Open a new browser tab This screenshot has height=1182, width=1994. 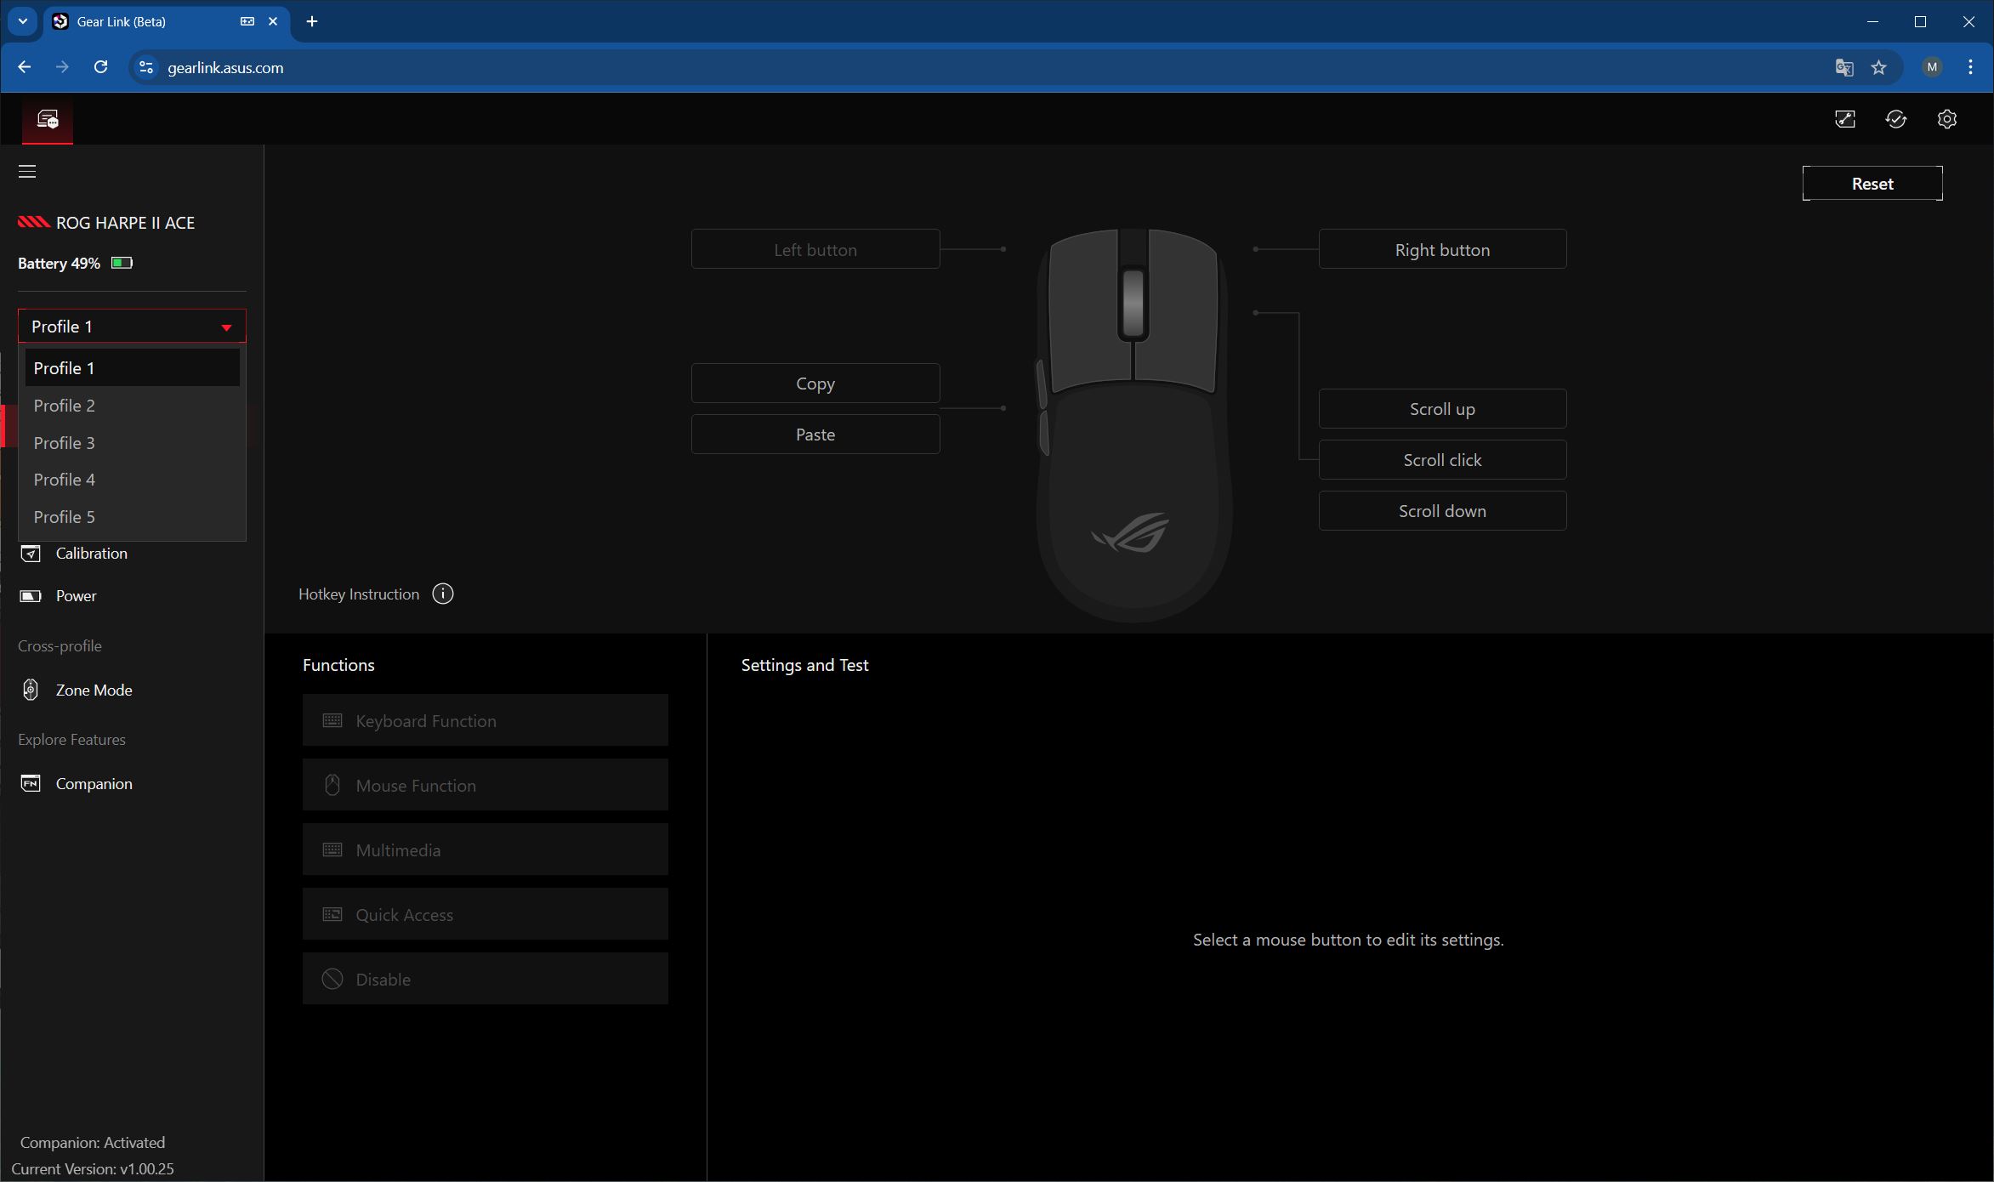coord(312,21)
